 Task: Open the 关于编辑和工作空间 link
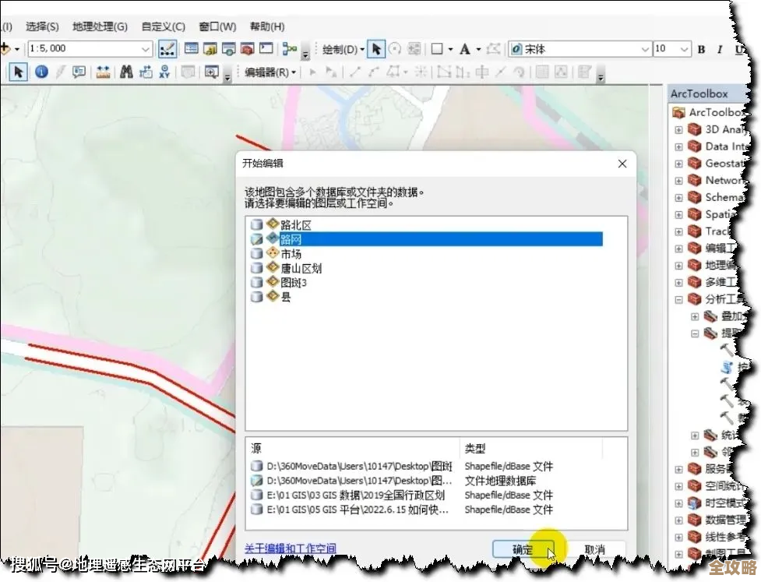[x=291, y=548]
